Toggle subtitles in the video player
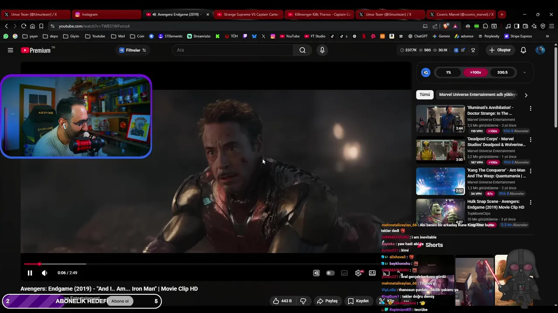Screen dimensions: 558x313 click(344, 273)
